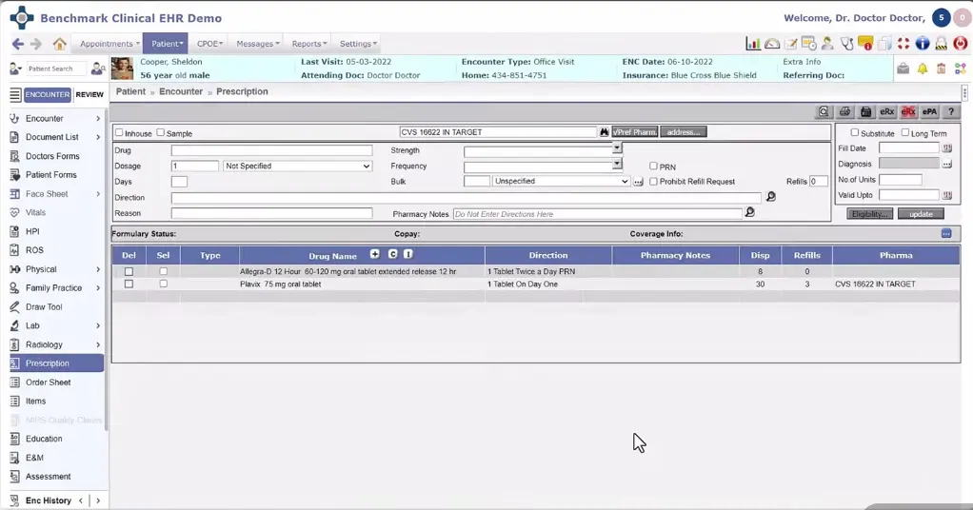Toggle the Sample checkbox
This screenshot has width=973, height=510.
161,133
